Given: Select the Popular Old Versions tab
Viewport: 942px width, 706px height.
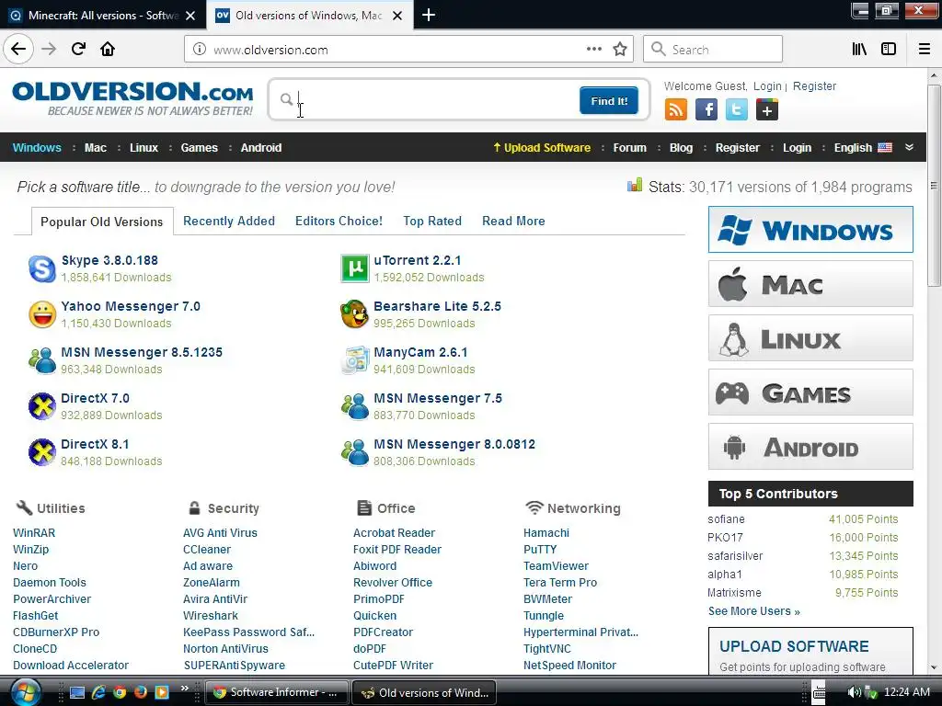Looking at the screenshot, I should pos(101,222).
